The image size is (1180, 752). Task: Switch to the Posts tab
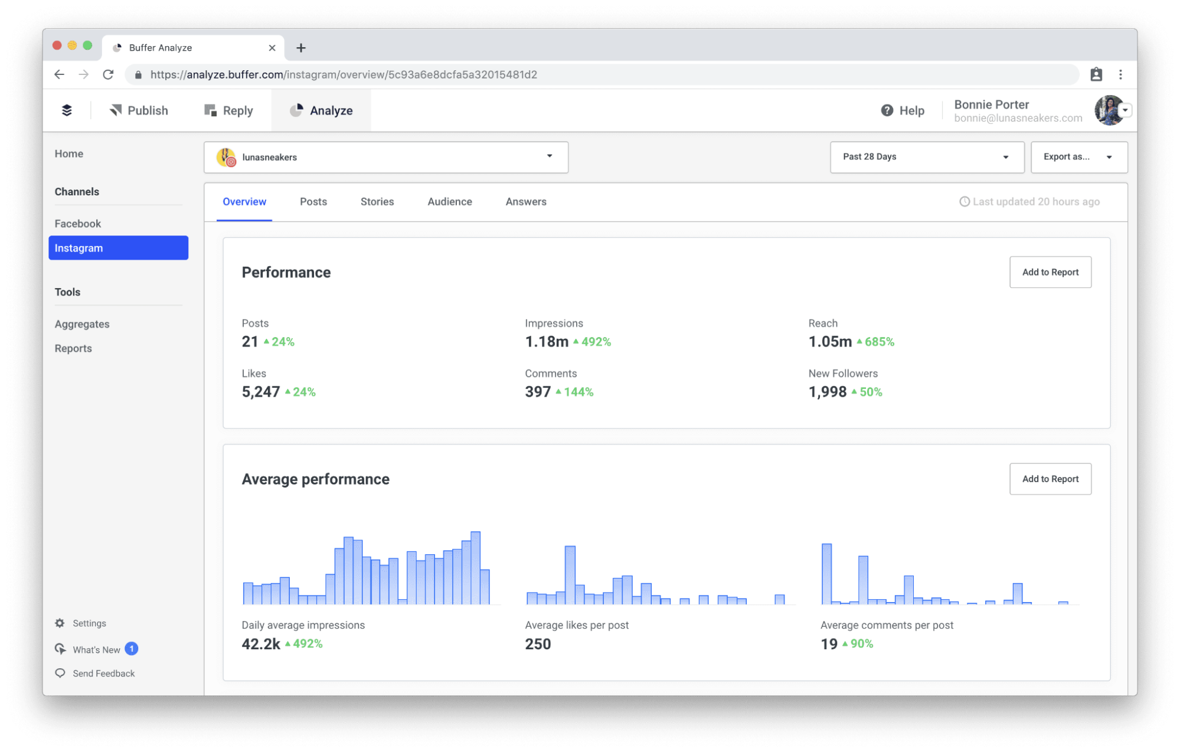point(312,201)
